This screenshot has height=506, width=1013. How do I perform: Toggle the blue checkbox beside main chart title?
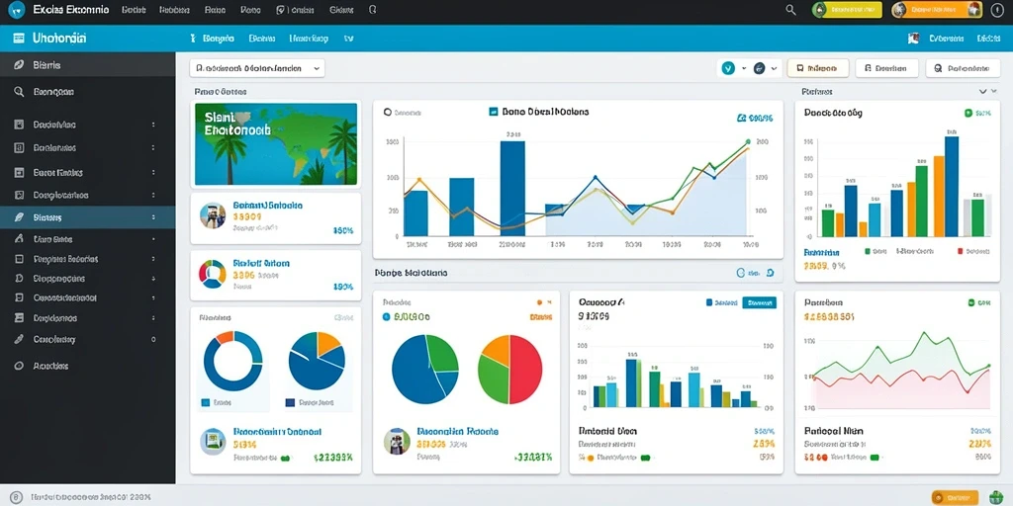coord(494,111)
